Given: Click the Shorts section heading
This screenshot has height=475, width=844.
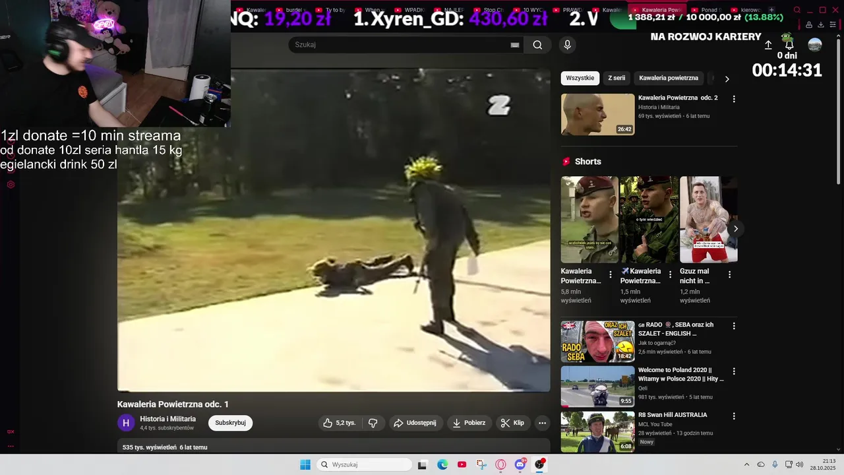Looking at the screenshot, I should click(588, 162).
